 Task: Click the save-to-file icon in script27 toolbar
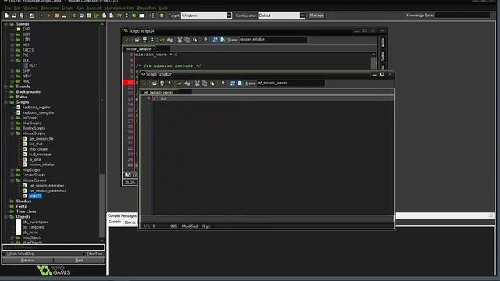click(x=162, y=84)
